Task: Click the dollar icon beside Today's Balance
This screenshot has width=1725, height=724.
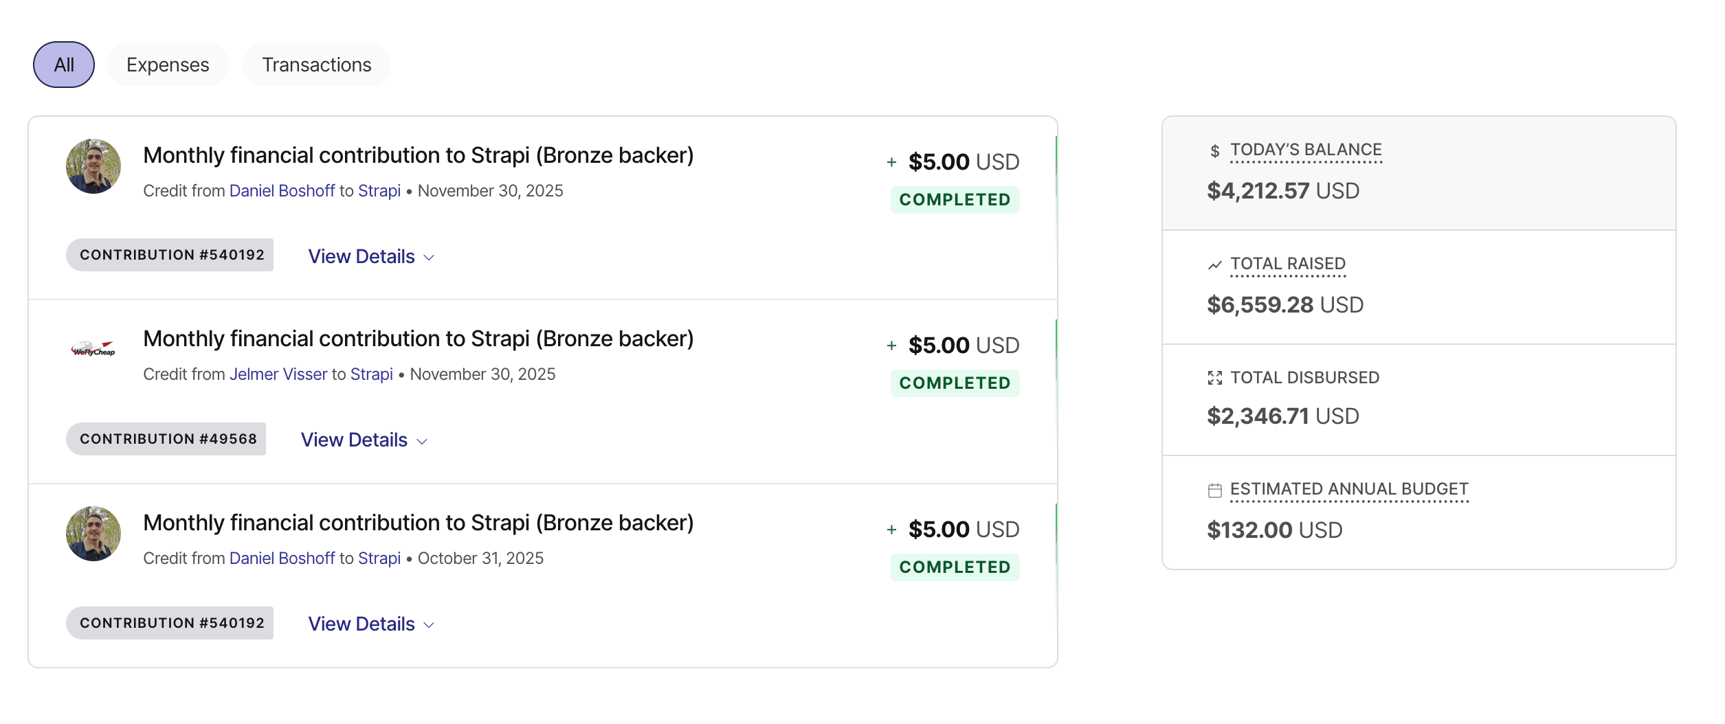Action: pyautogui.click(x=1214, y=151)
